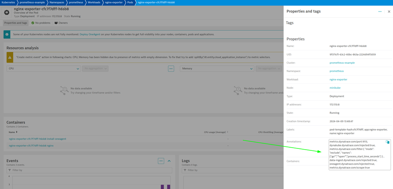This screenshot has height=189, width=393.
Task: Open the install-oneagent container link
Action: coord(38,139)
